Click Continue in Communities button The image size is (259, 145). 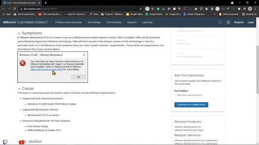tap(191, 105)
